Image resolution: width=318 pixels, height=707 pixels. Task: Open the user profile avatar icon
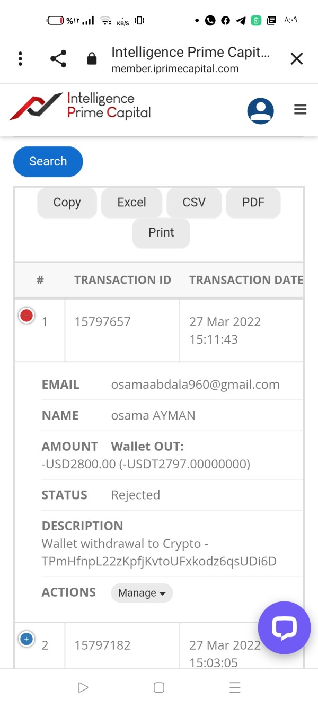(x=260, y=111)
